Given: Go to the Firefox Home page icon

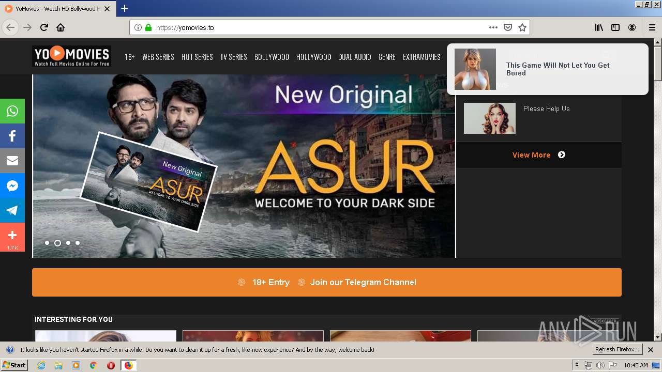Looking at the screenshot, I should 61,27.
